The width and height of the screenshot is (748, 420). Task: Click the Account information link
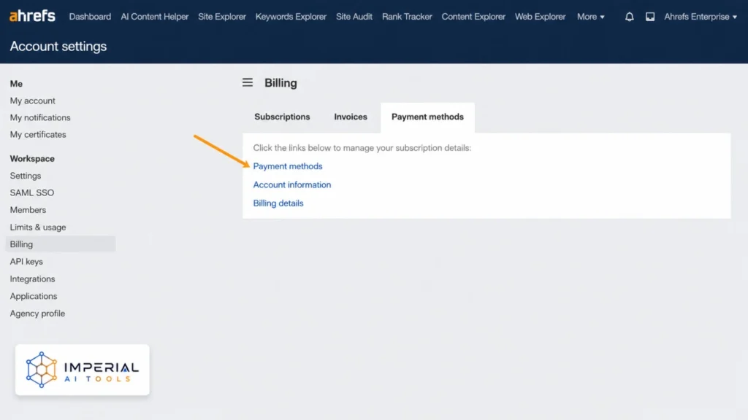coord(292,184)
